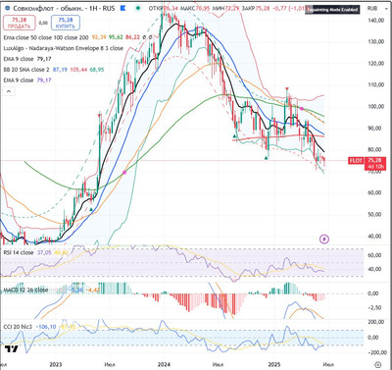The width and height of the screenshot is (392, 370).
Task: Click the ПРОДАТЬ 75,28 sell button
Action: tap(19, 23)
